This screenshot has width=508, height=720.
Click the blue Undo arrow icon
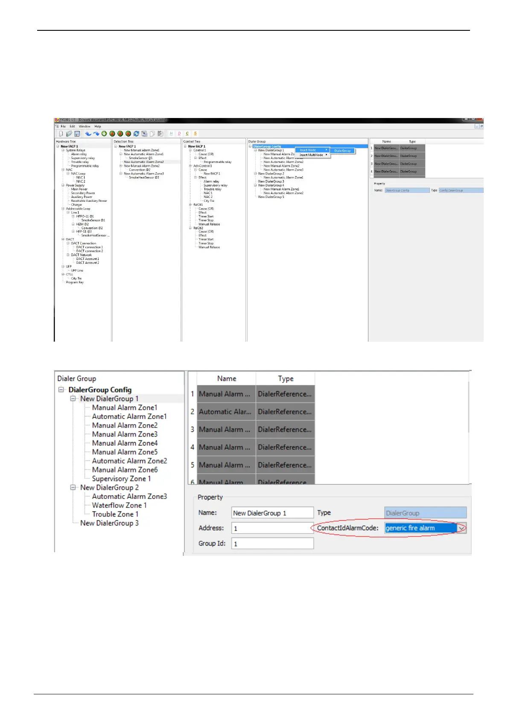pos(88,134)
